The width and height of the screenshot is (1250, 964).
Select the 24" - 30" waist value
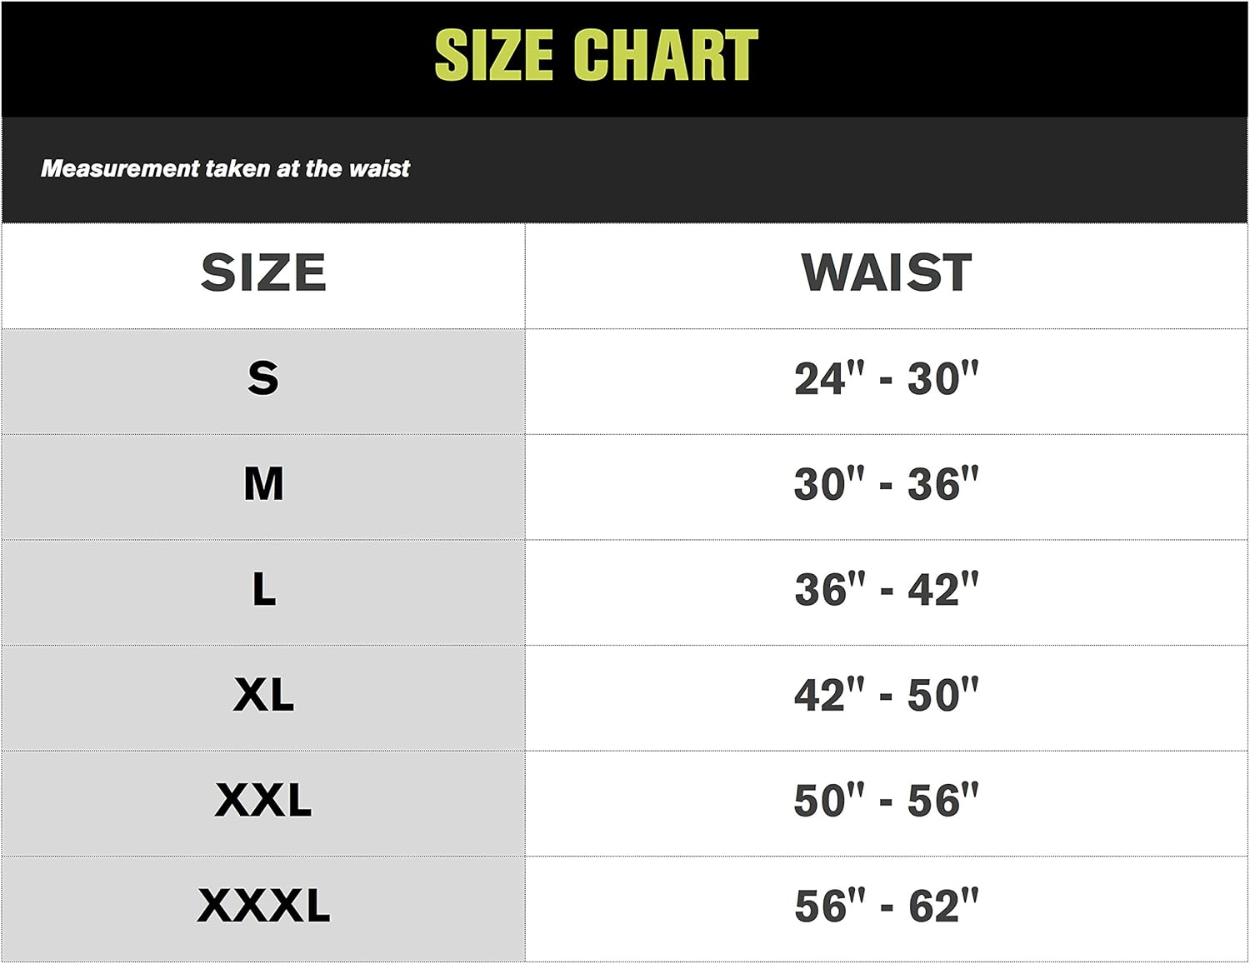pyautogui.click(x=886, y=379)
